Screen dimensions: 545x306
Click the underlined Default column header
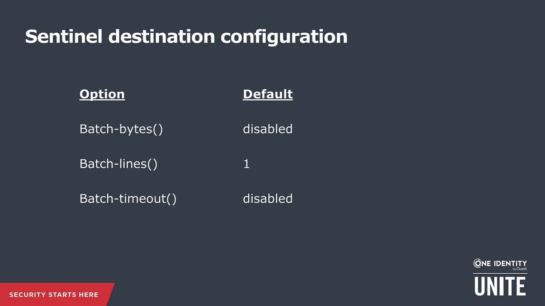point(267,94)
